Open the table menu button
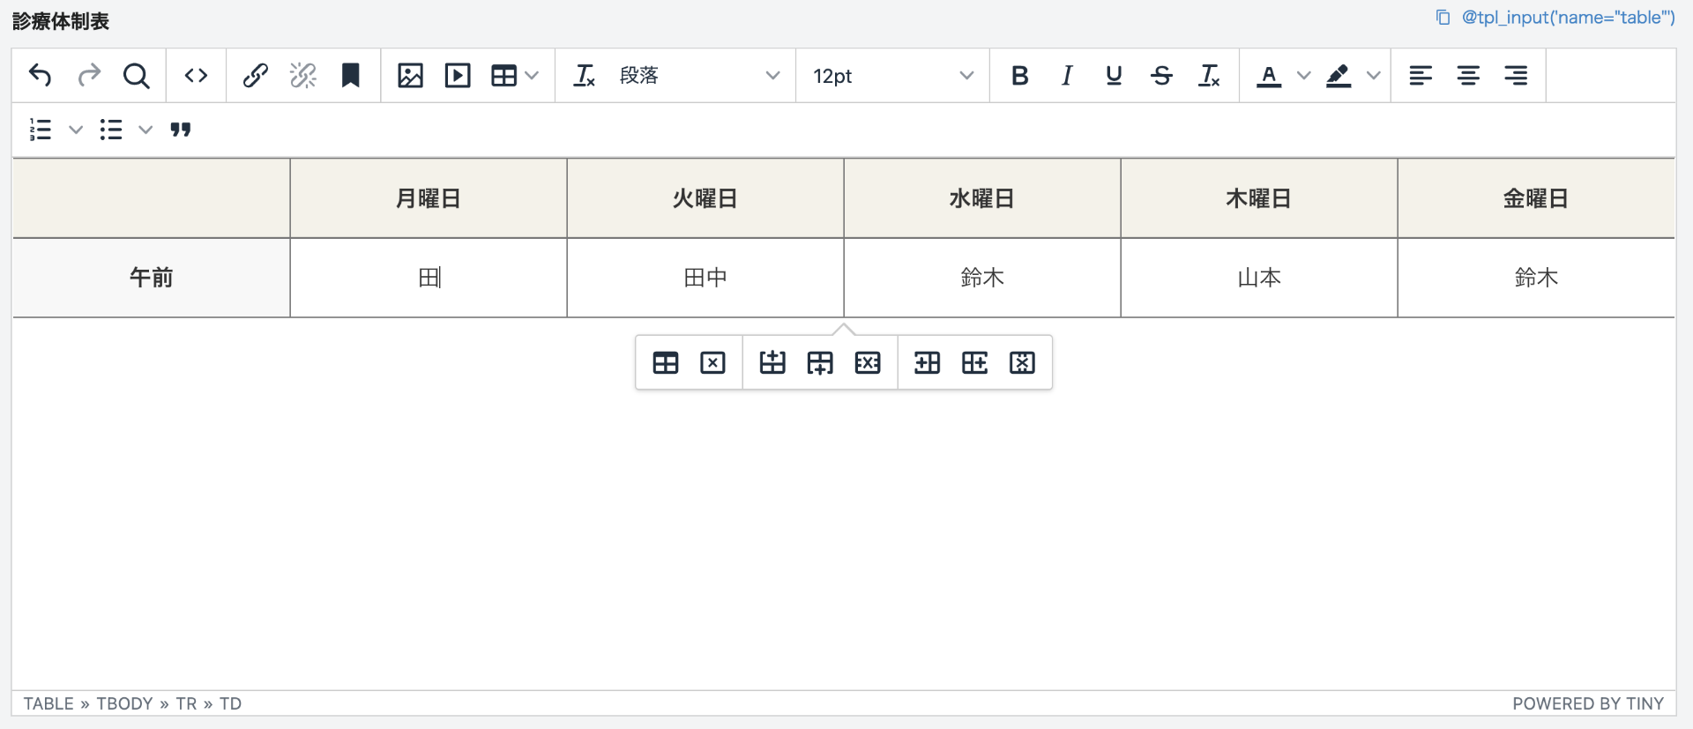Viewport: 1693px width, 729px height. pyautogui.click(x=515, y=76)
